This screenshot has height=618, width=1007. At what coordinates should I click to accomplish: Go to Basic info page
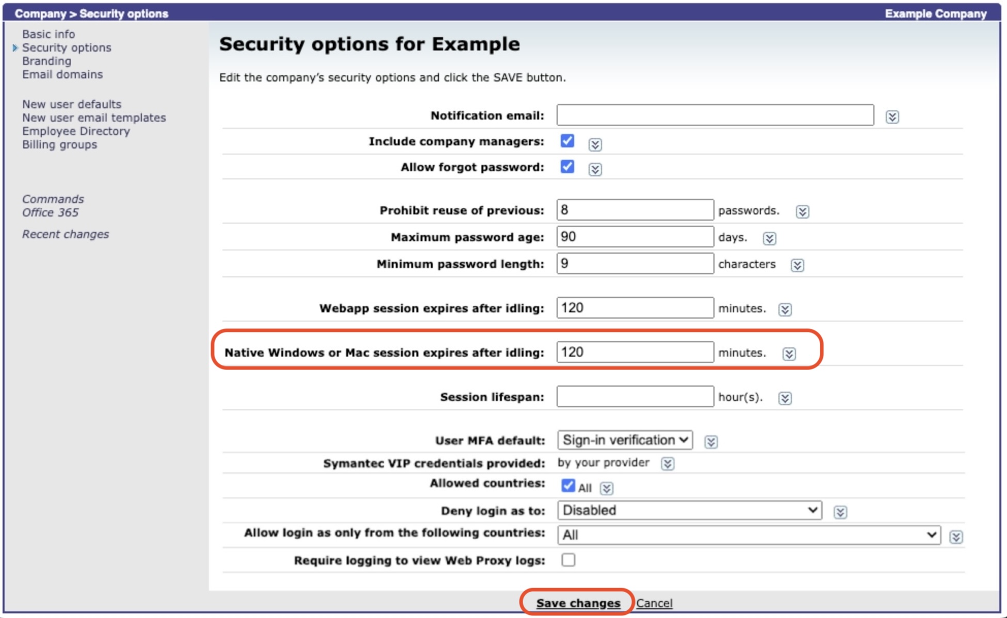click(48, 34)
